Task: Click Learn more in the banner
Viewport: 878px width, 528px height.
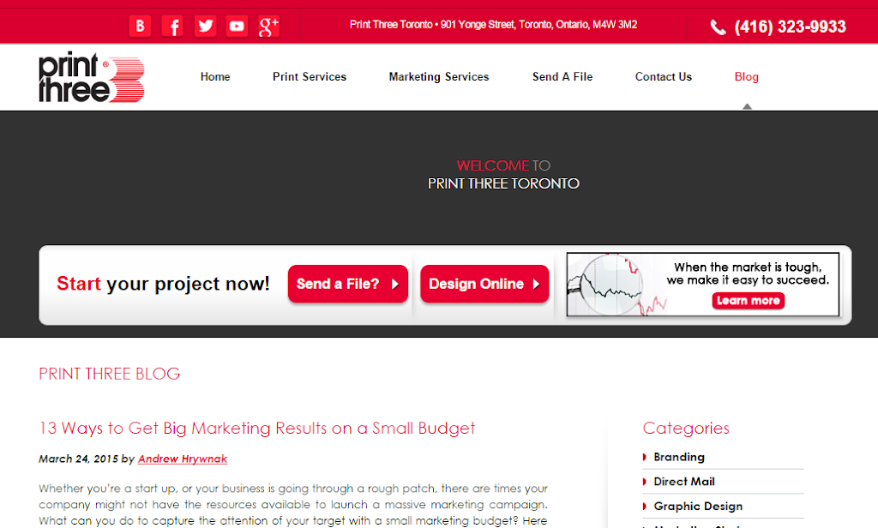Action: click(x=748, y=301)
